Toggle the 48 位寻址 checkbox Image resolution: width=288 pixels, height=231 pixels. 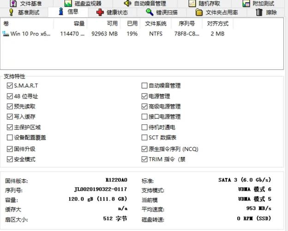click(x=10, y=96)
